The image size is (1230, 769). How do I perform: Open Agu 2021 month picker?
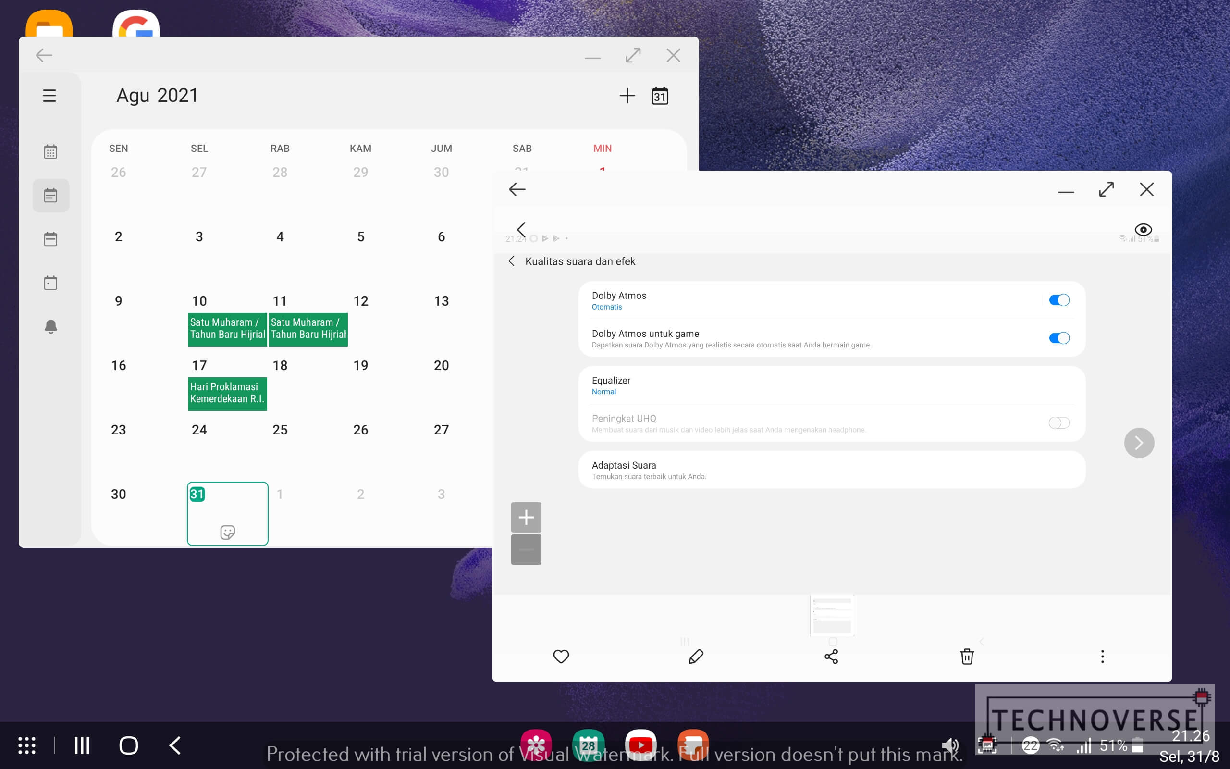pos(157,96)
